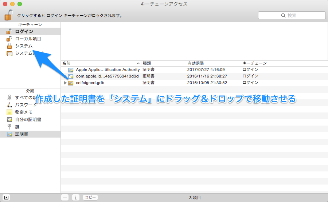328x202 pixels.
Task: Click the pencil icon beside パスワード
Action: click(x=9, y=105)
